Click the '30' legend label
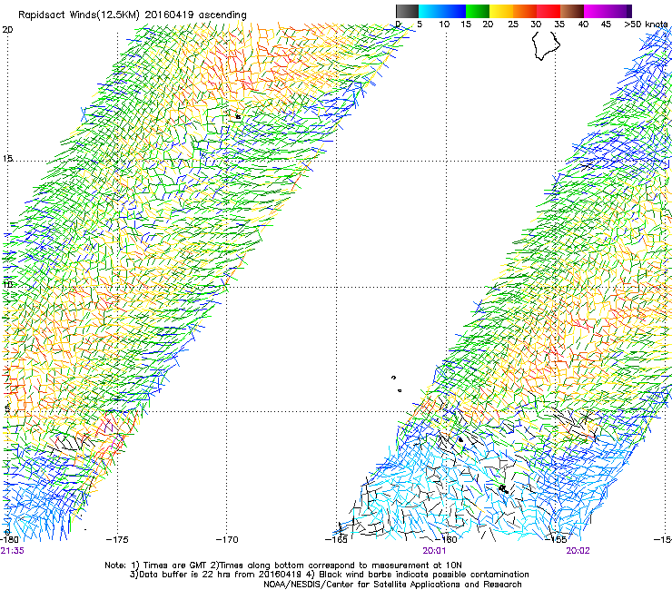 [x=536, y=25]
